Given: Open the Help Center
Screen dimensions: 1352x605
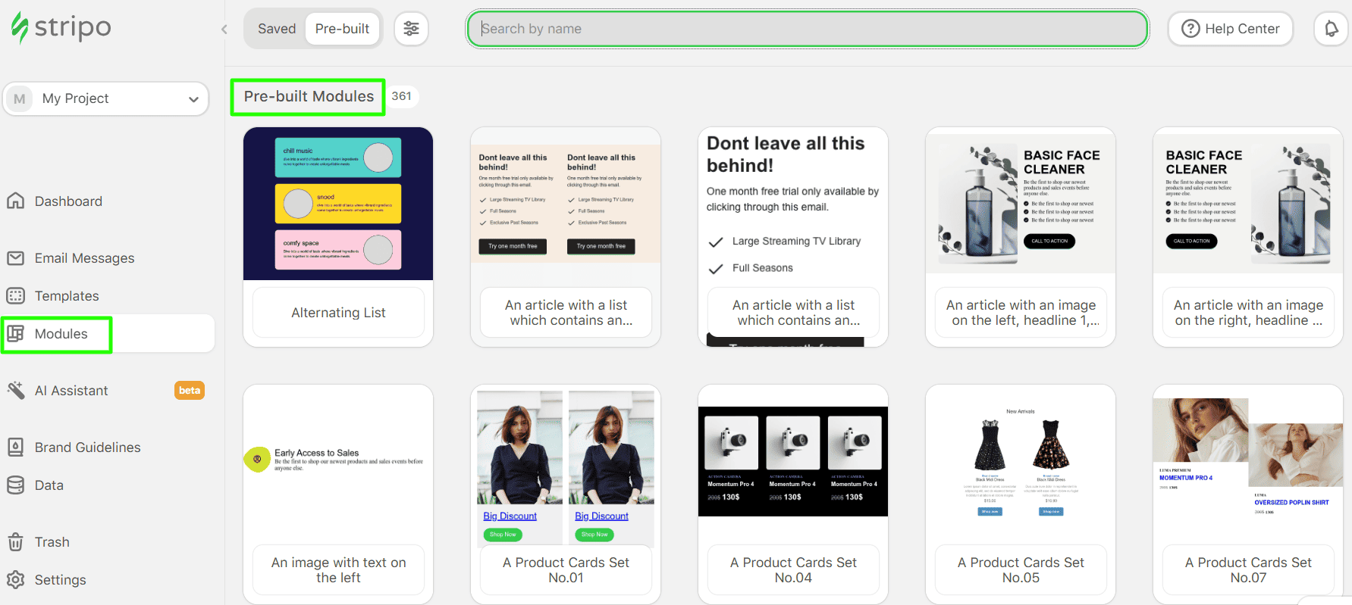Looking at the screenshot, I should (1230, 29).
